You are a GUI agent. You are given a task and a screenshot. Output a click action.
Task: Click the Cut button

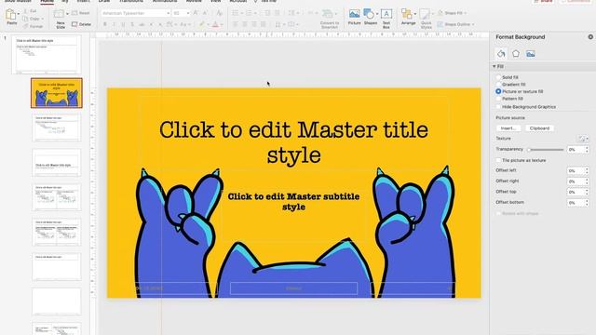[x=30, y=11]
